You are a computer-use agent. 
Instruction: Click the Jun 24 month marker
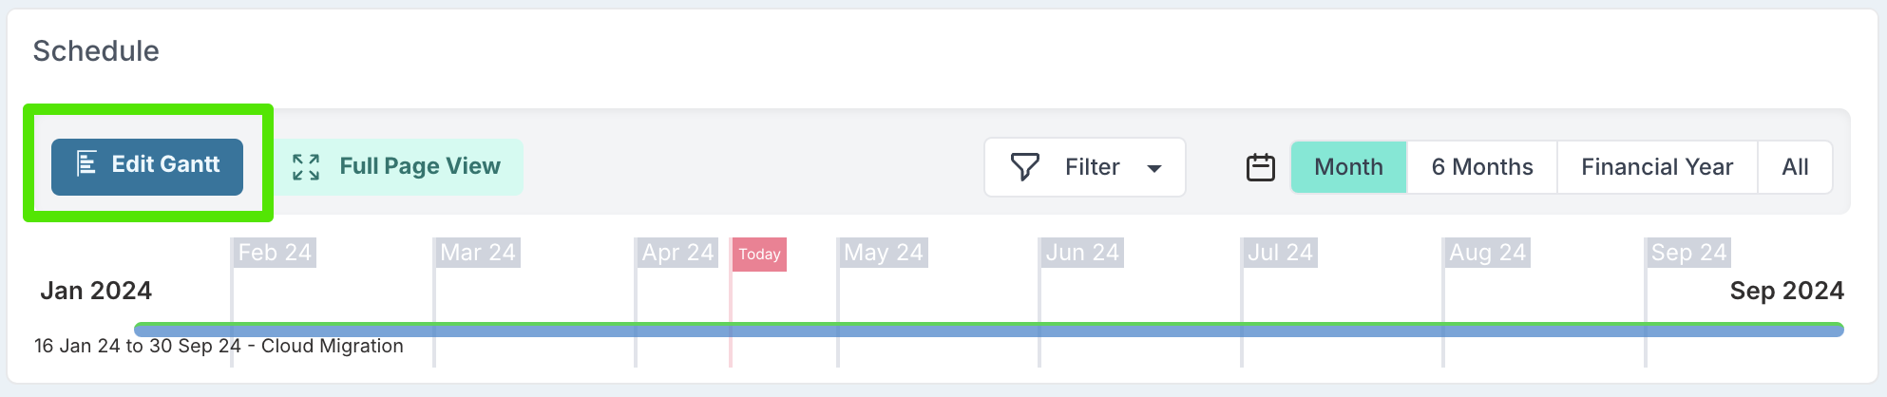[x=1082, y=253]
